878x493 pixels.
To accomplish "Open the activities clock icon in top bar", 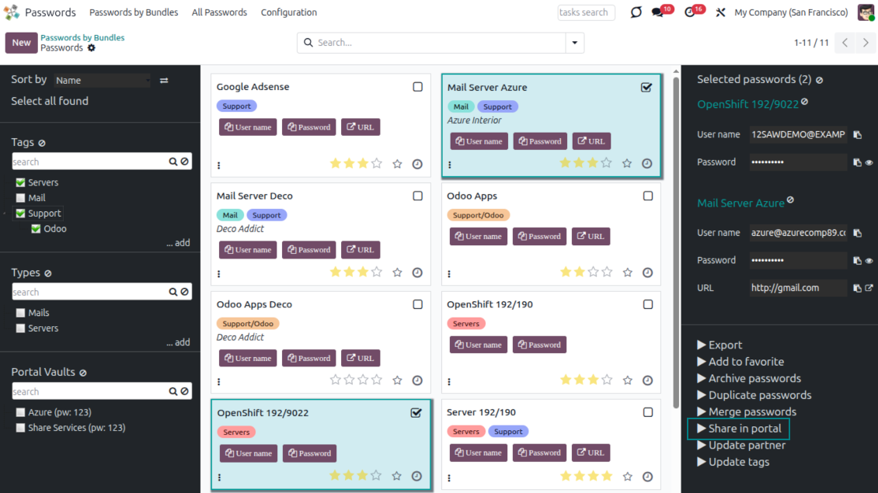I will (690, 12).
